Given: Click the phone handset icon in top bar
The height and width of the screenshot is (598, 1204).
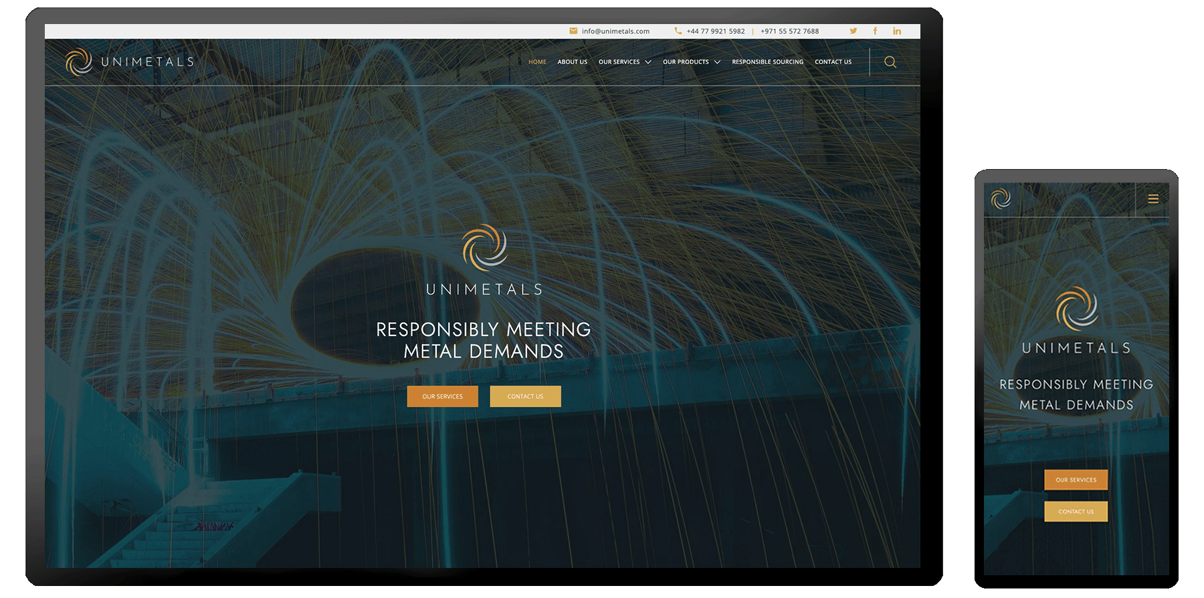Looking at the screenshot, I should (678, 31).
